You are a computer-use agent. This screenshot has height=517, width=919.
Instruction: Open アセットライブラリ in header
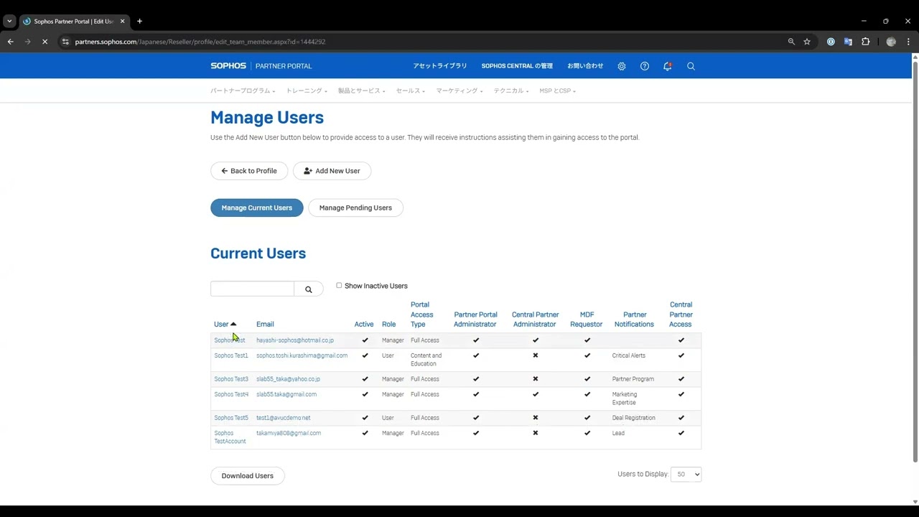click(x=440, y=66)
